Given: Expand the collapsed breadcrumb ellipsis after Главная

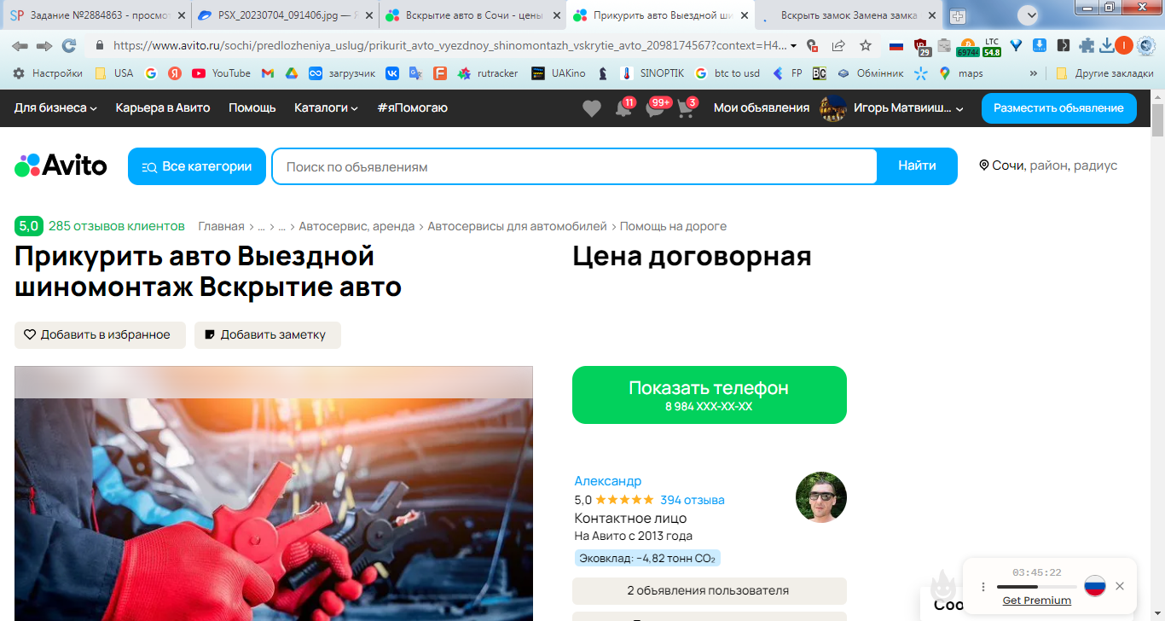Looking at the screenshot, I should [261, 226].
